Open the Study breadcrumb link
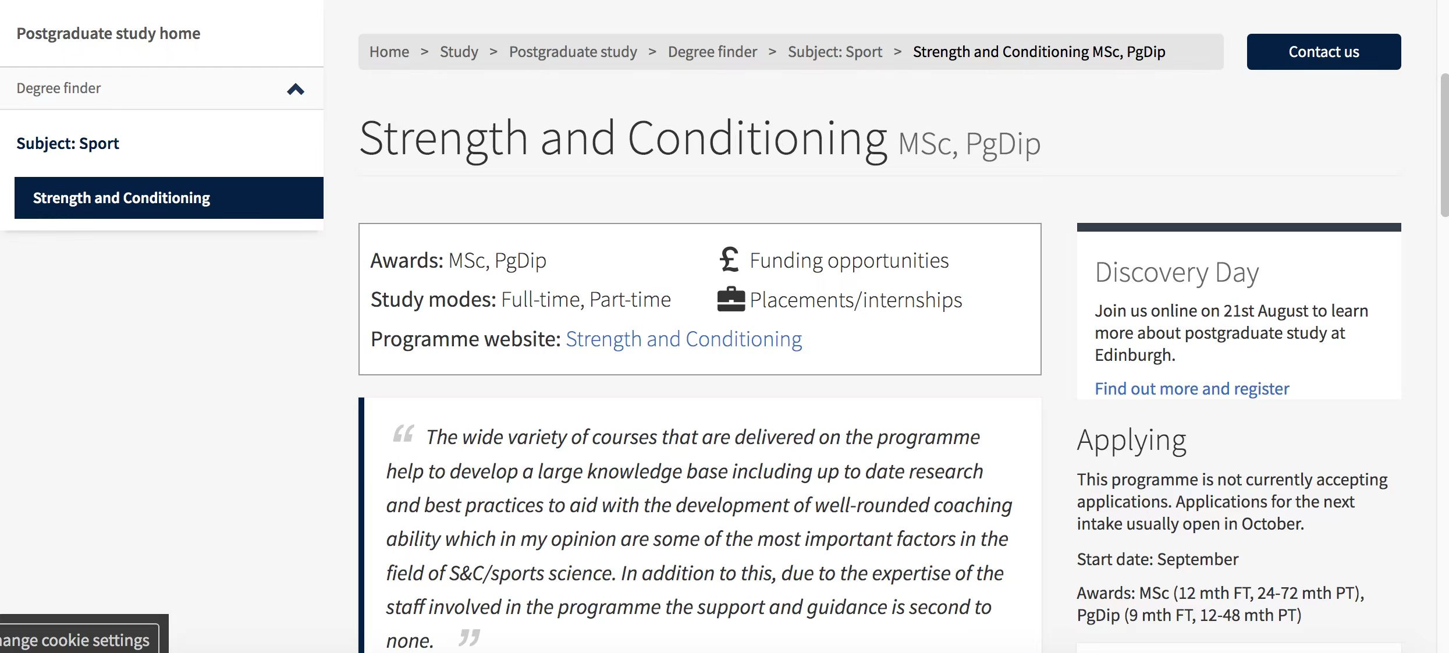The height and width of the screenshot is (653, 1449). [459, 52]
